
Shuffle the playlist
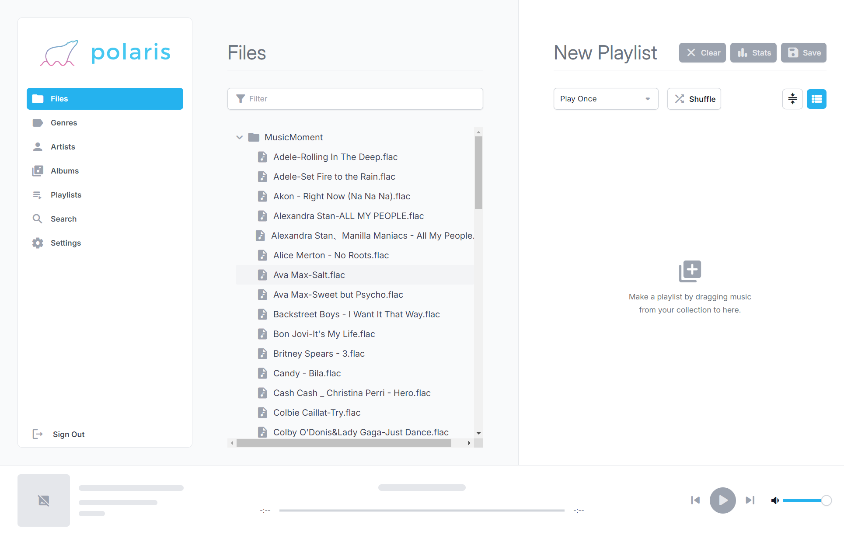click(x=694, y=99)
